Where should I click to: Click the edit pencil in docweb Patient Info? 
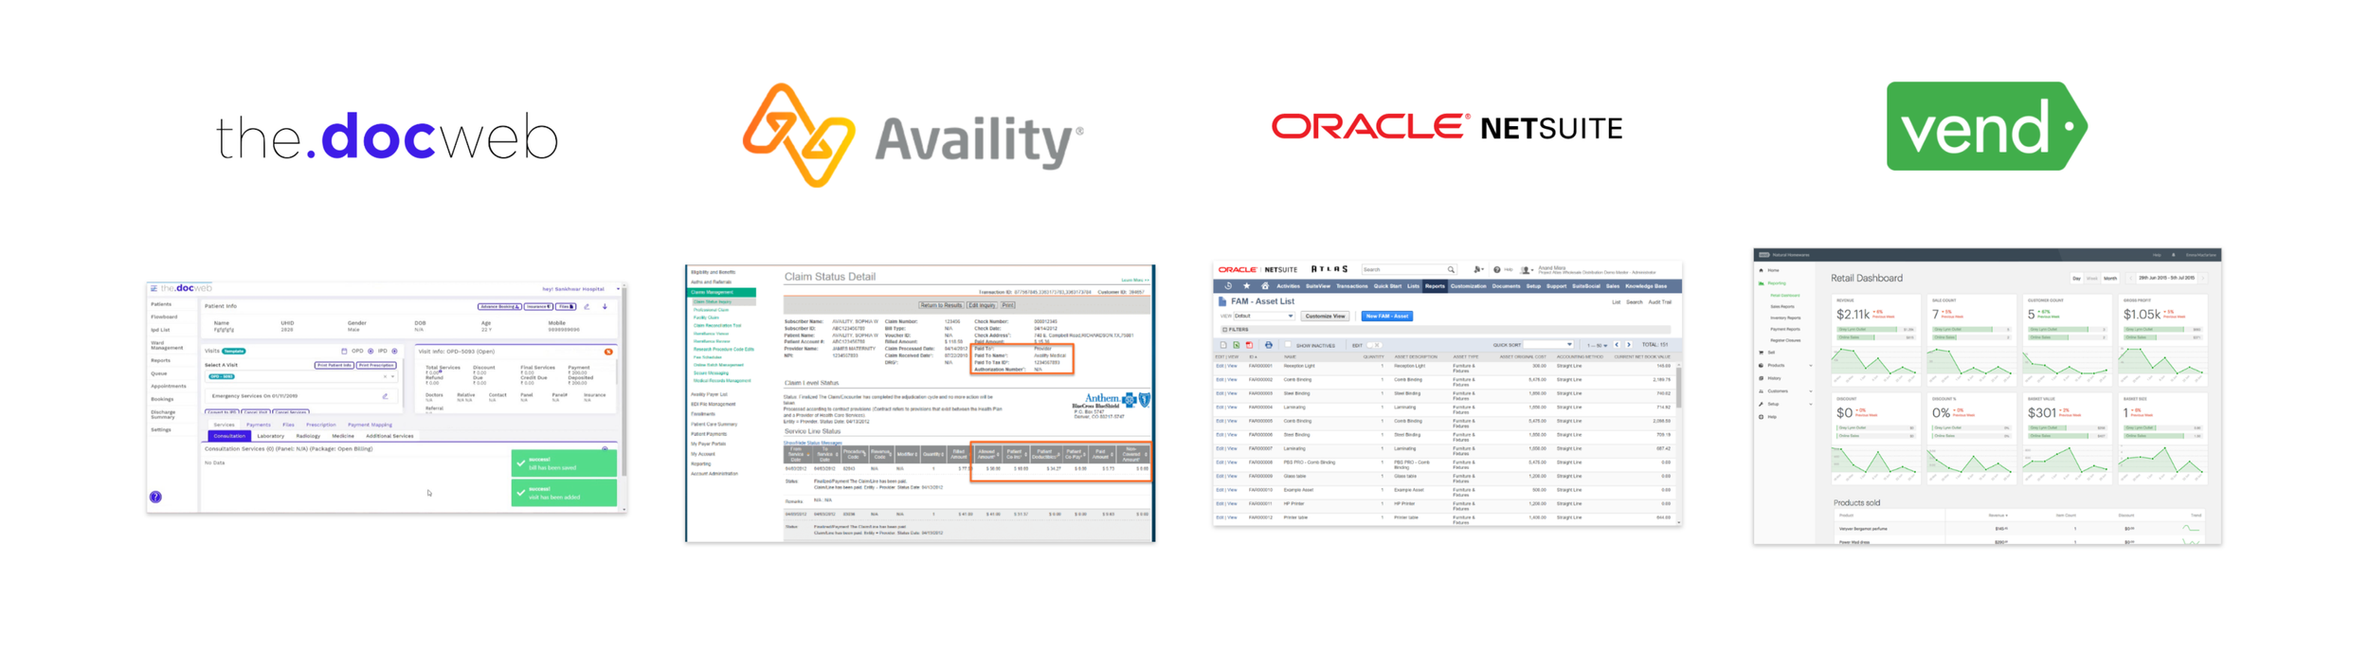coord(587,306)
